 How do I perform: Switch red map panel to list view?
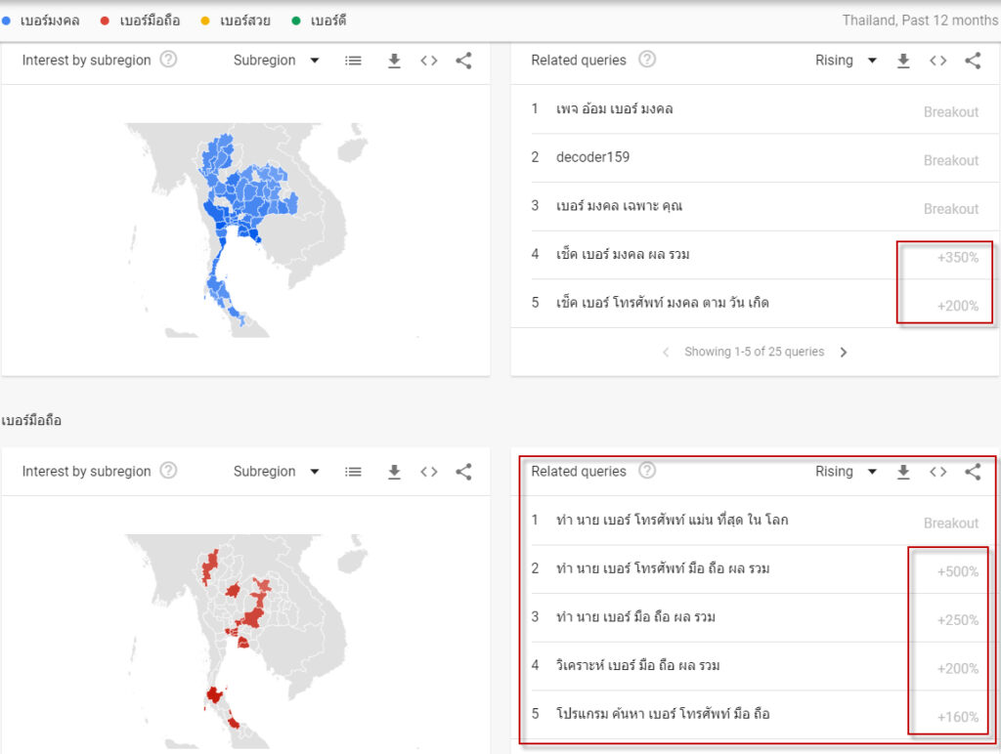(353, 472)
